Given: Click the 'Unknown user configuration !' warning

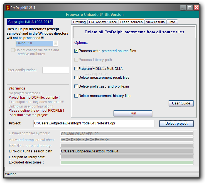Looking at the screenshot, I should (x=31, y=106).
